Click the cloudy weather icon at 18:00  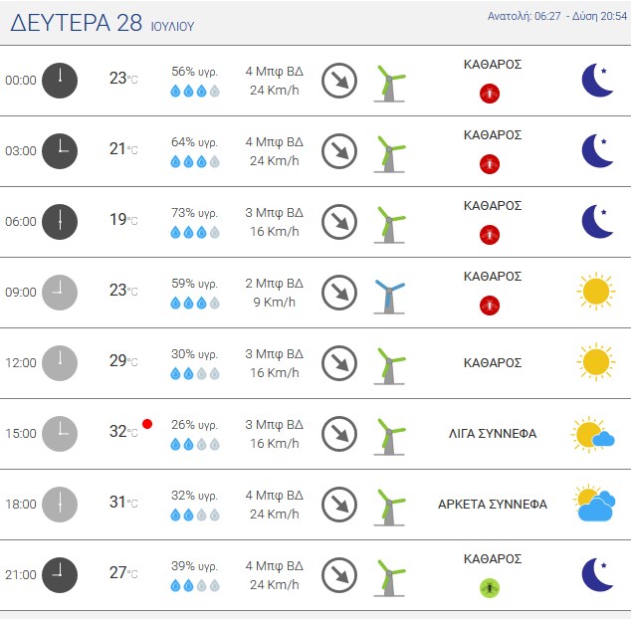[x=594, y=504]
